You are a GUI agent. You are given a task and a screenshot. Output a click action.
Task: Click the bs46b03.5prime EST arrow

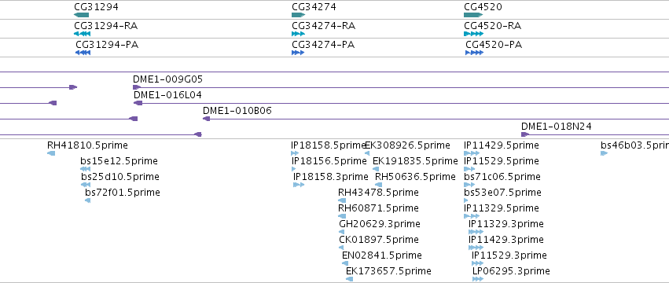pyautogui.click(x=604, y=153)
